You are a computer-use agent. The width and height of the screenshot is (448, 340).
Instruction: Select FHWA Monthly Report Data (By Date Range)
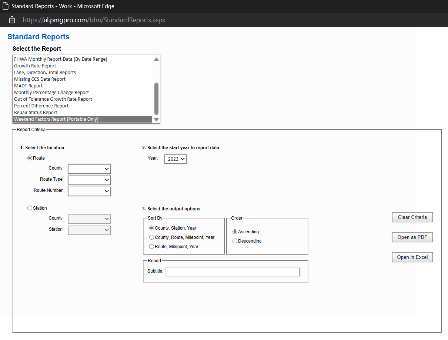point(83,59)
